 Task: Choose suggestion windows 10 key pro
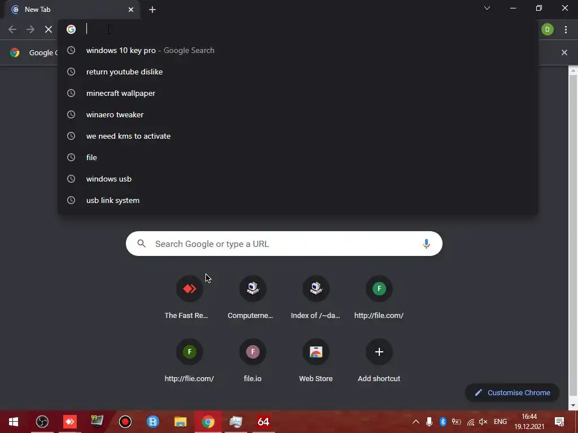pyautogui.click(x=297, y=50)
